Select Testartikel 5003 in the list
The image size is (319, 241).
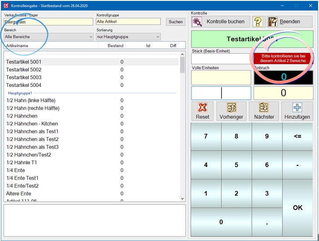[24, 77]
